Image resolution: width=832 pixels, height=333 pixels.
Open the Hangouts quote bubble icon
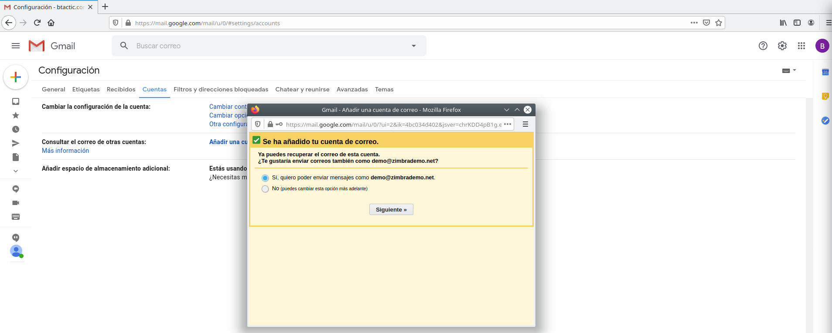click(x=16, y=238)
